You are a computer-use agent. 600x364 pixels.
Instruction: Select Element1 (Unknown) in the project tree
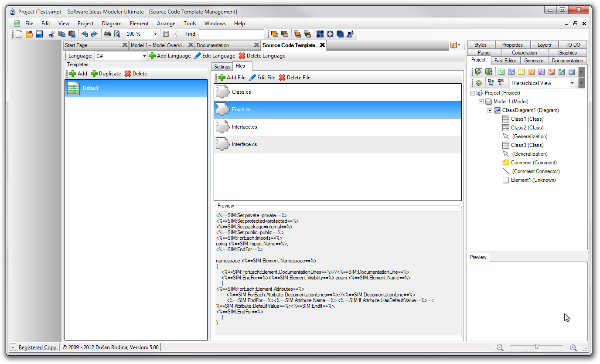pos(533,180)
